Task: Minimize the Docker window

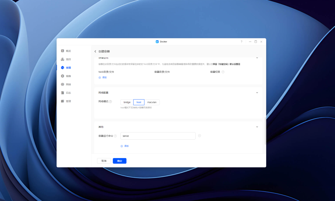Action: 250,42
